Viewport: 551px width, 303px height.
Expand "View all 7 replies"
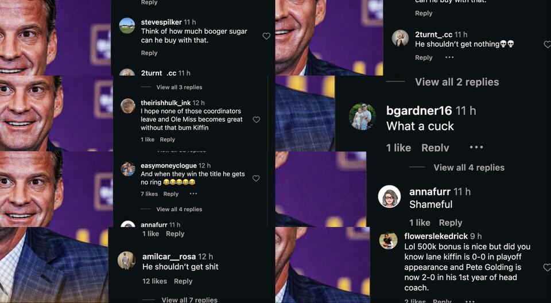coord(189,300)
